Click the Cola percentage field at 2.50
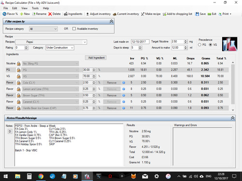 88,83
